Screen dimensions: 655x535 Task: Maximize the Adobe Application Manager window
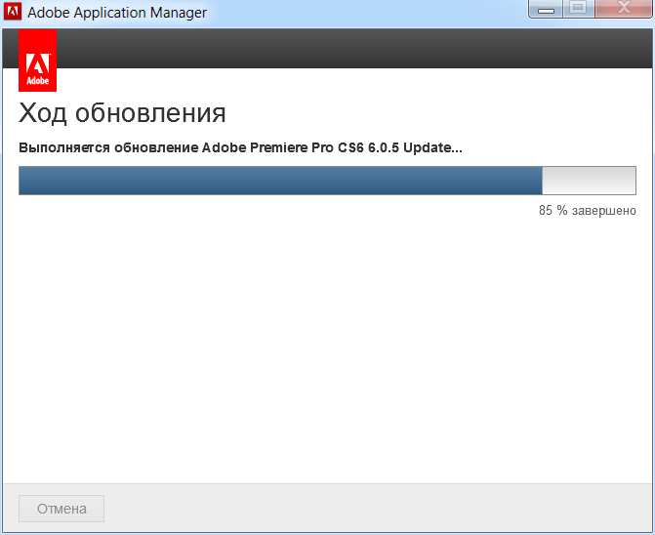pyautogui.click(x=579, y=9)
